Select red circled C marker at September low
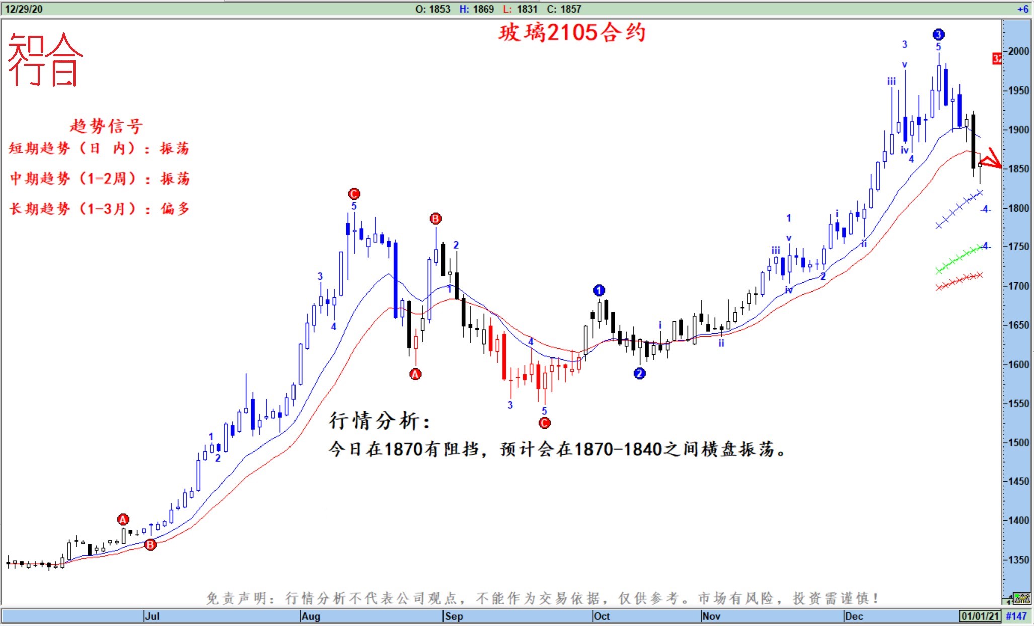1034x626 pixels. coord(544,423)
